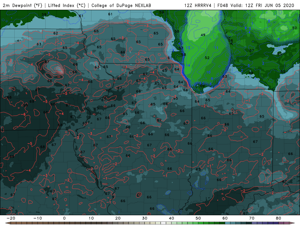Pick the teal-blue swatch below 60
Viewport: 300px width, 225px height.
coord(228,223)
